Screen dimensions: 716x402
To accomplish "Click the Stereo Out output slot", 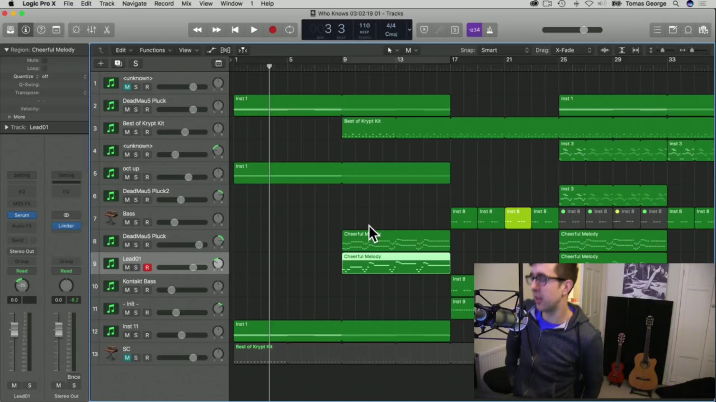I will click(22, 251).
